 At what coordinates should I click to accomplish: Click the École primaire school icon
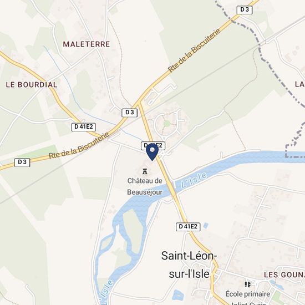point(248,284)
